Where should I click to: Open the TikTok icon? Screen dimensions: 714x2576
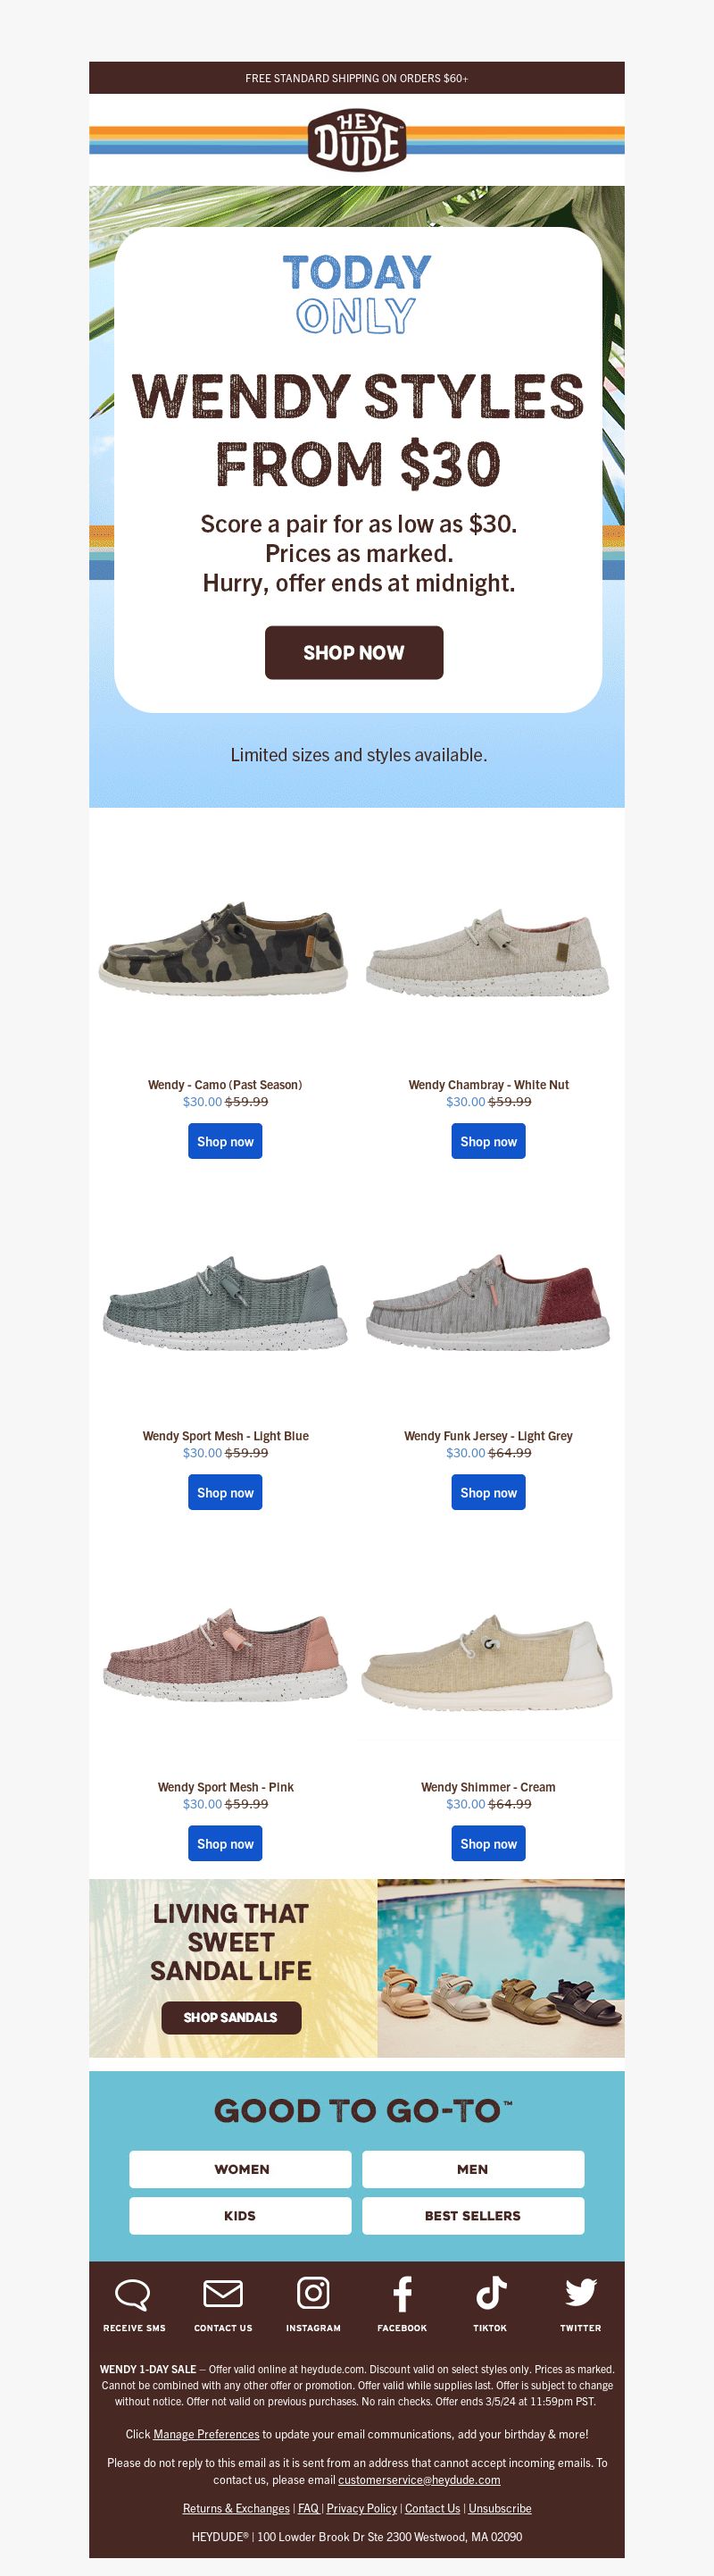coord(490,2292)
